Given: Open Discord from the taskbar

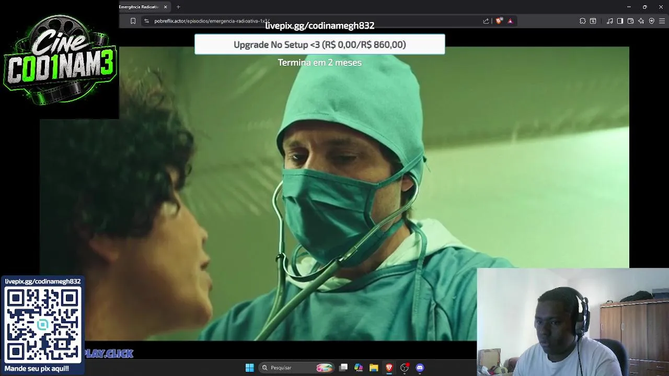Looking at the screenshot, I should 420,368.
